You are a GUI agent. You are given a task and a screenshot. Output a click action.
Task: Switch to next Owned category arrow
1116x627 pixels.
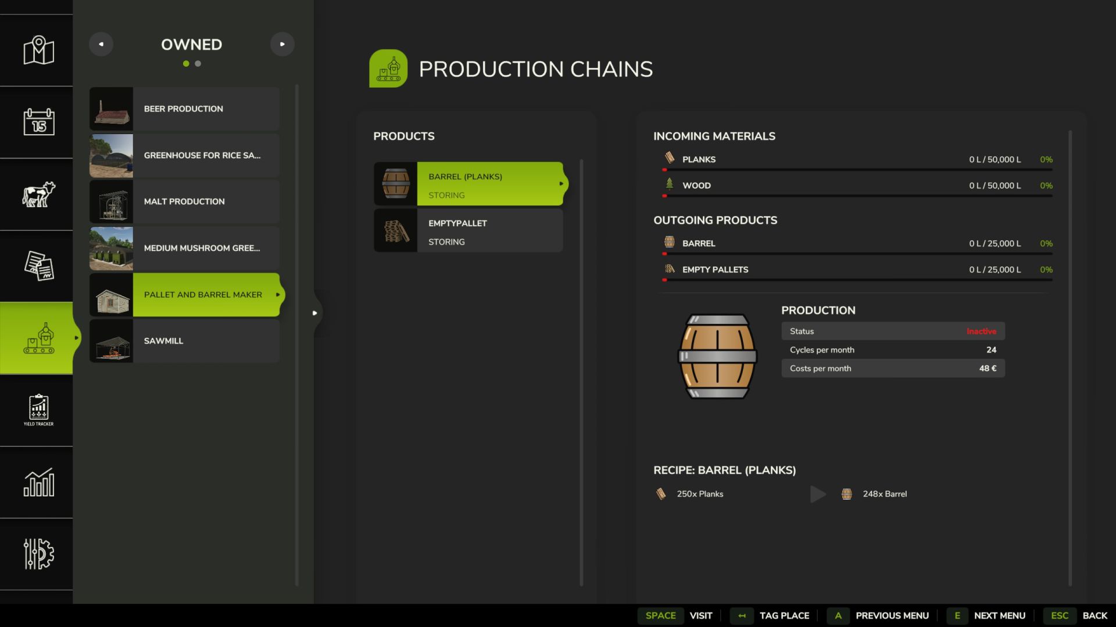282,44
